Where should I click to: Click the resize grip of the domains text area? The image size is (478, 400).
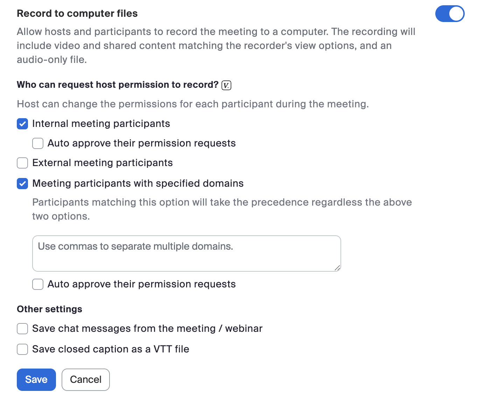(x=337, y=268)
